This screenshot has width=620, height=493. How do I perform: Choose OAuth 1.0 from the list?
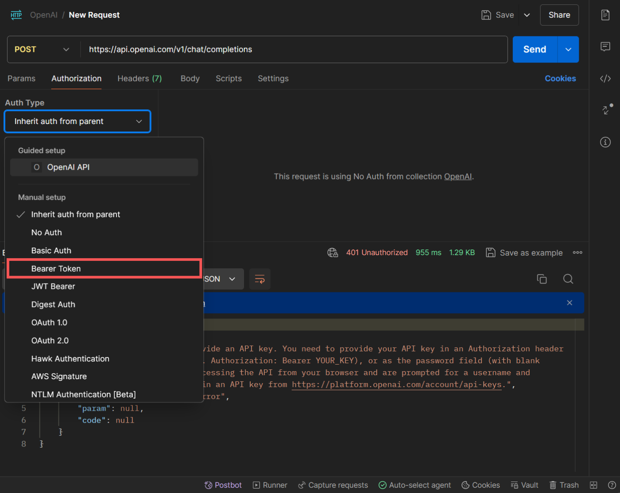click(104, 323)
